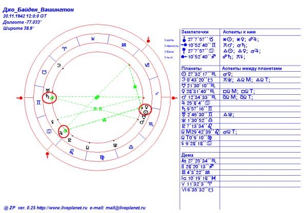
Task: Select the red marker at the wheel's left
Action: 19,98
